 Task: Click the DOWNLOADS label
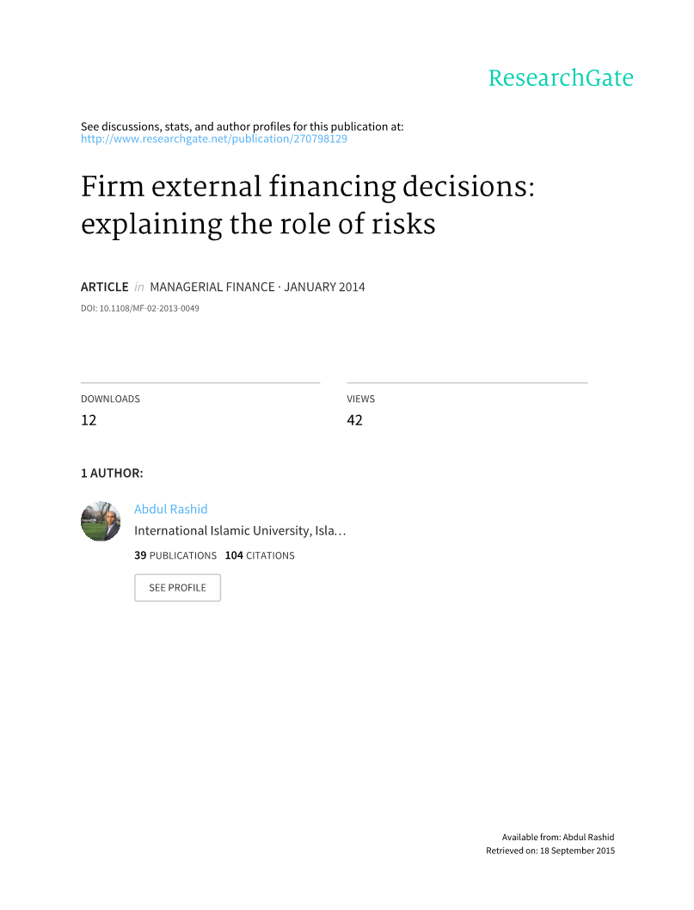click(x=110, y=399)
